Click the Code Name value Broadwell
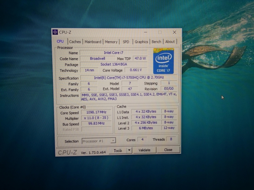Screen dimensions: 254x190 [97, 58]
